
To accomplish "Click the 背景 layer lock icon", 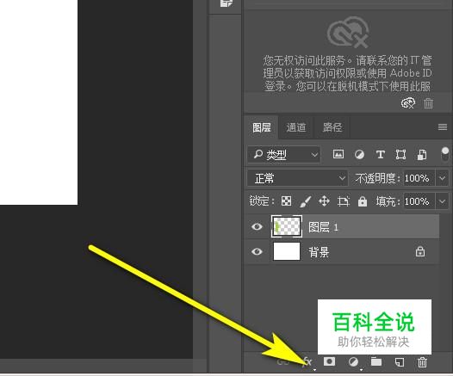I will pyautogui.click(x=420, y=251).
